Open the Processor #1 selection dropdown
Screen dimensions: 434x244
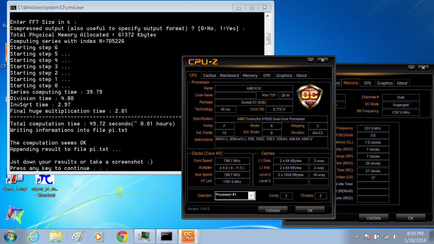point(235,195)
